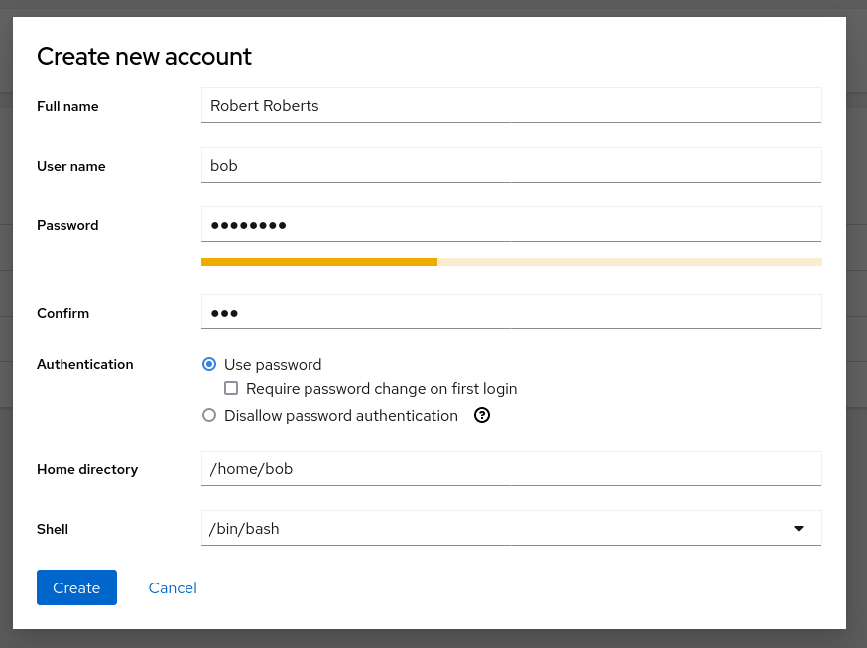867x648 pixels.
Task: Select the text Robert Roberts
Action: click(264, 105)
